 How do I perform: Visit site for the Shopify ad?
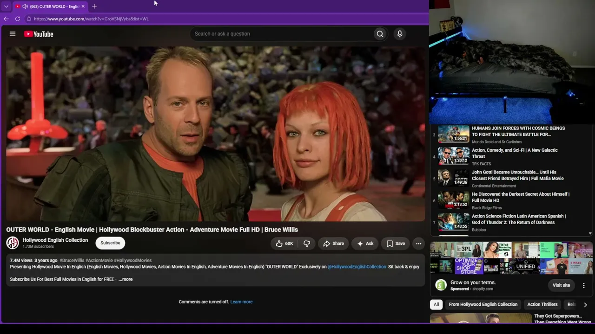[561, 285]
